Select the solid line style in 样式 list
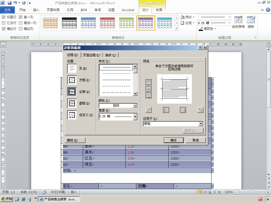 [x=116, y=67]
